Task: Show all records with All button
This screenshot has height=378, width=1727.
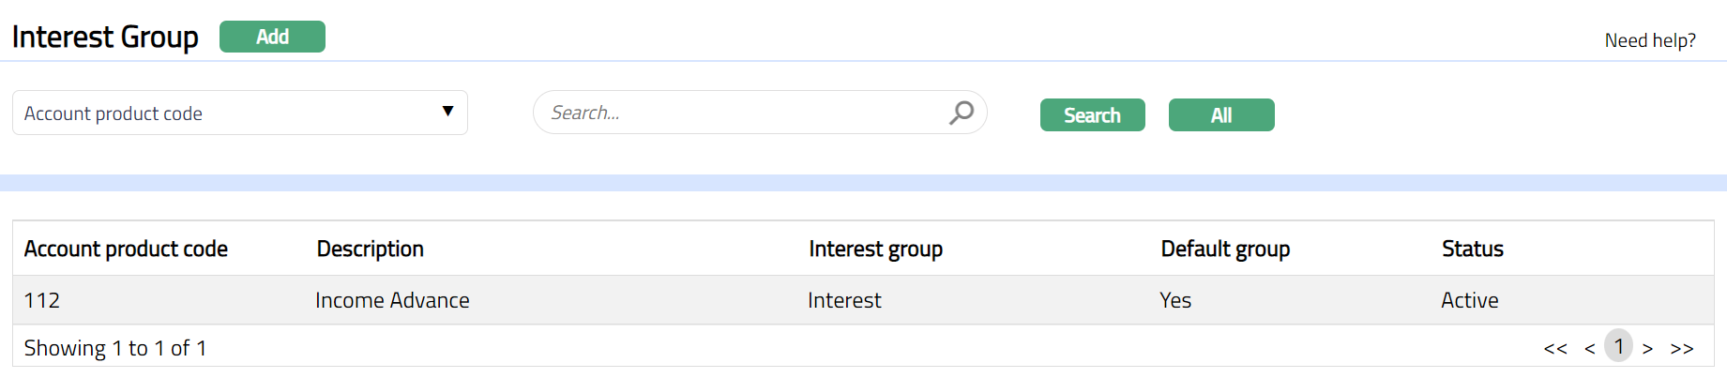Action: (x=1220, y=115)
